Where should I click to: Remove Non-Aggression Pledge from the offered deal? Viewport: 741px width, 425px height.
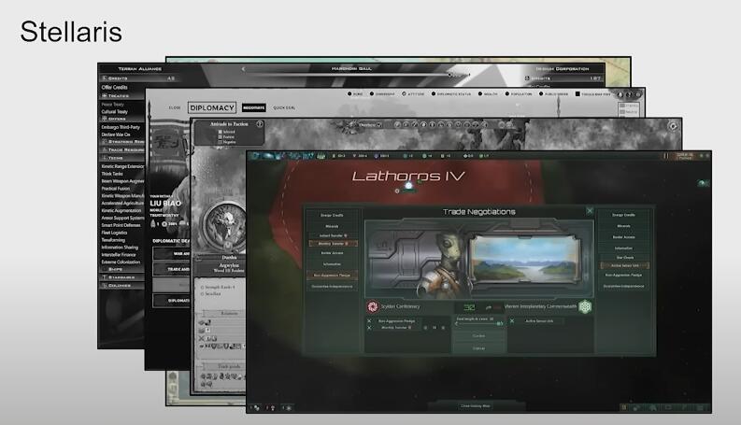369,321
